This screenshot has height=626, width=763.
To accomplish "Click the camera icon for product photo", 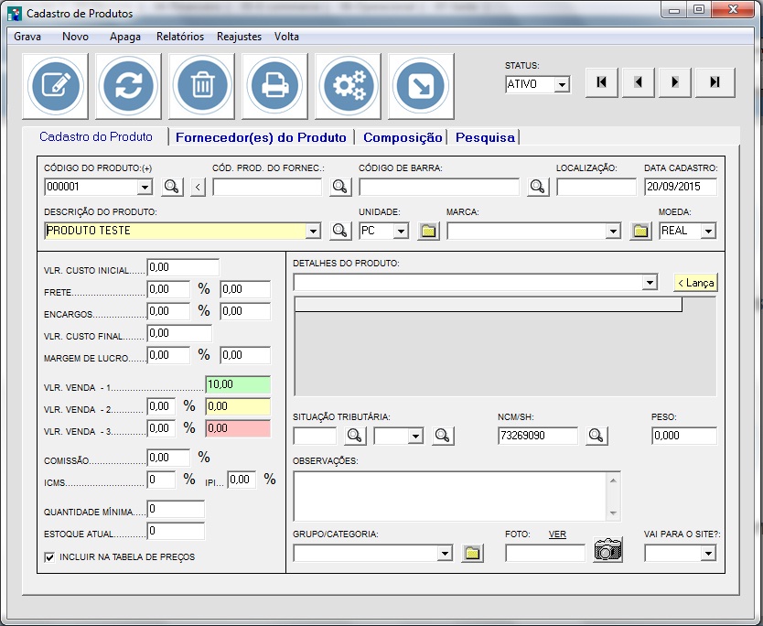I will coord(607,550).
